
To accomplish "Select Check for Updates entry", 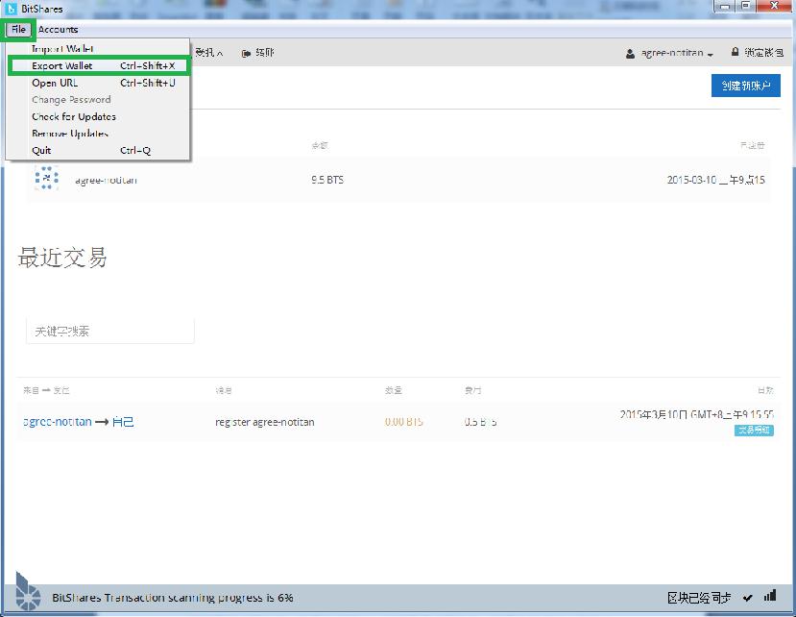I will [x=99, y=116].
